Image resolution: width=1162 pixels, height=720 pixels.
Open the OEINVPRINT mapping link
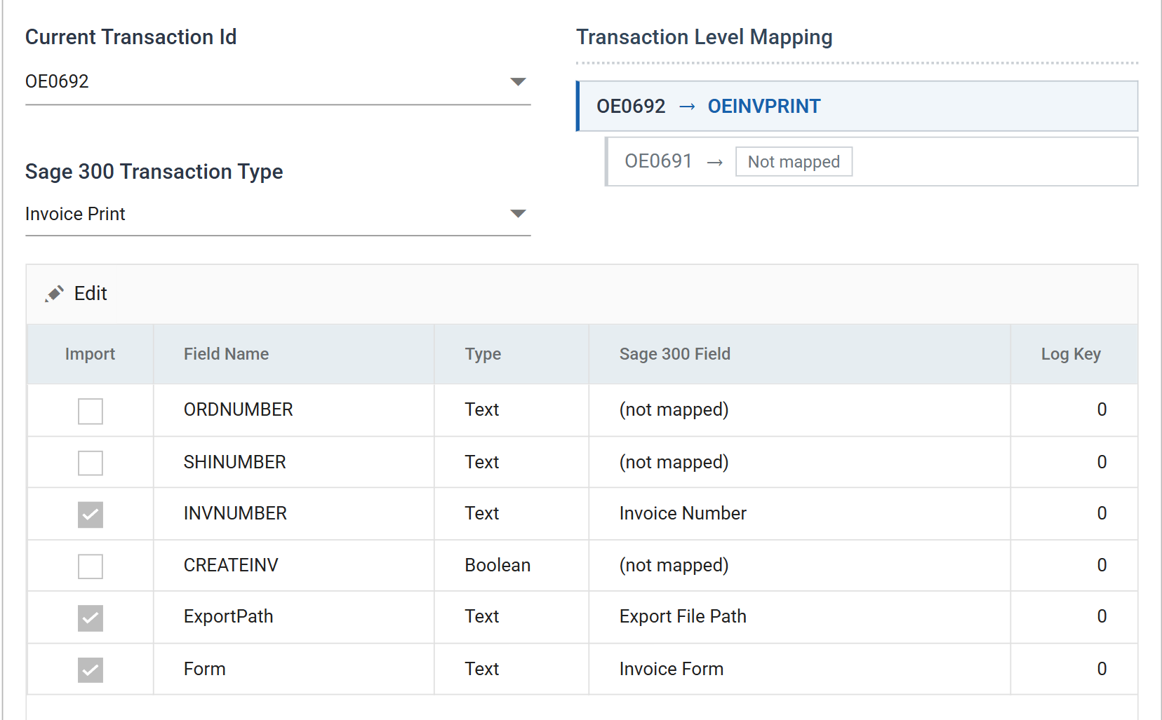[x=763, y=107]
